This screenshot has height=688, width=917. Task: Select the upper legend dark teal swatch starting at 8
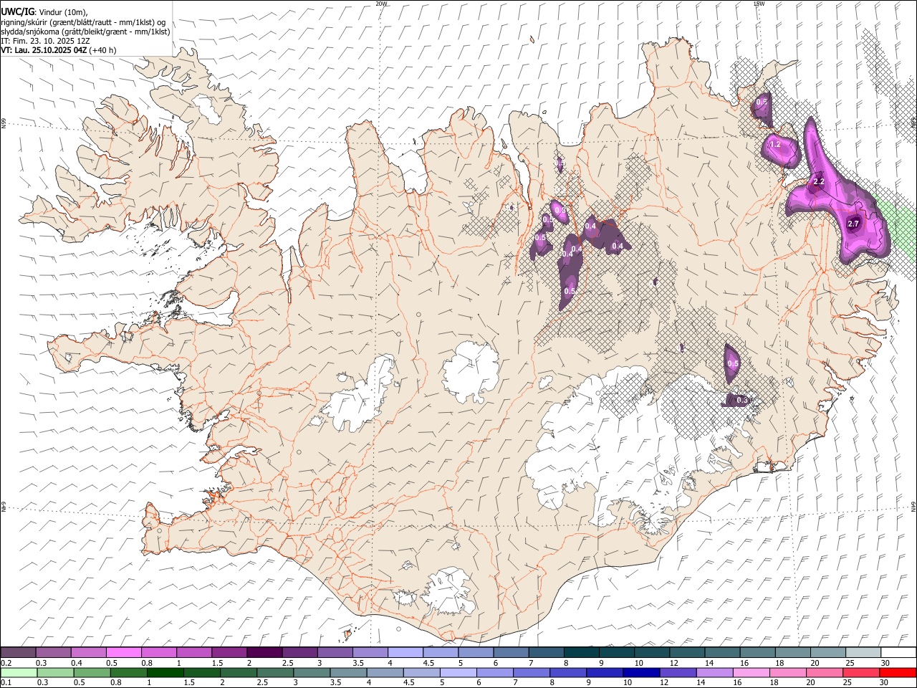582,653
